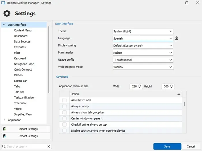Image resolution: width=202 pixels, height=151 pixels.
Task: Adjust the Height stepper arrows
Action: [x=171, y=86]
